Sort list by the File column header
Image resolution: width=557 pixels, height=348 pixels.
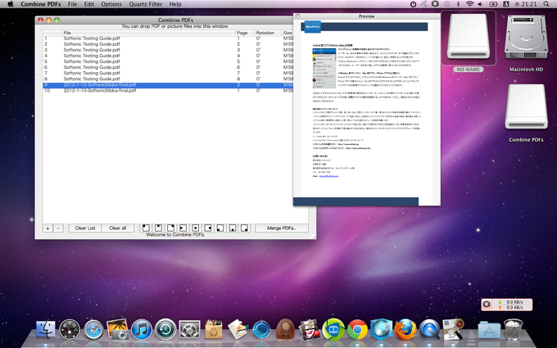point(149,33)
